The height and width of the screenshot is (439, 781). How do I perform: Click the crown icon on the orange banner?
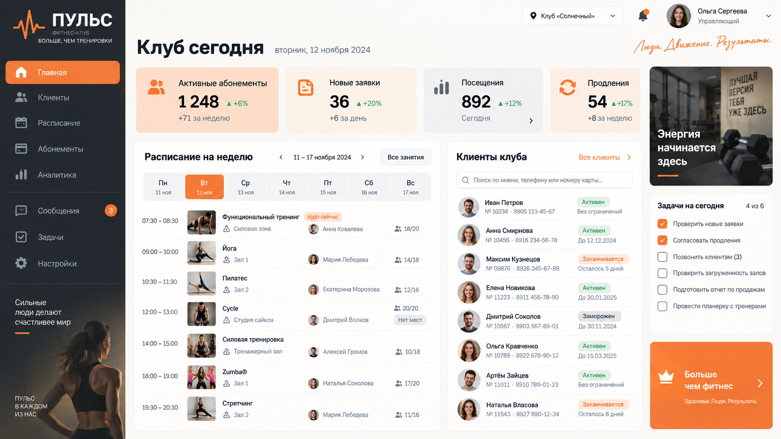[x=666, y=377]
